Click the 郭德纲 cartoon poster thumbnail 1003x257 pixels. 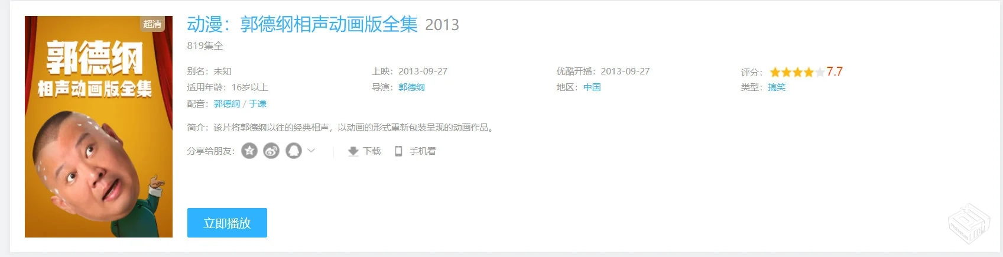(99, 126)
